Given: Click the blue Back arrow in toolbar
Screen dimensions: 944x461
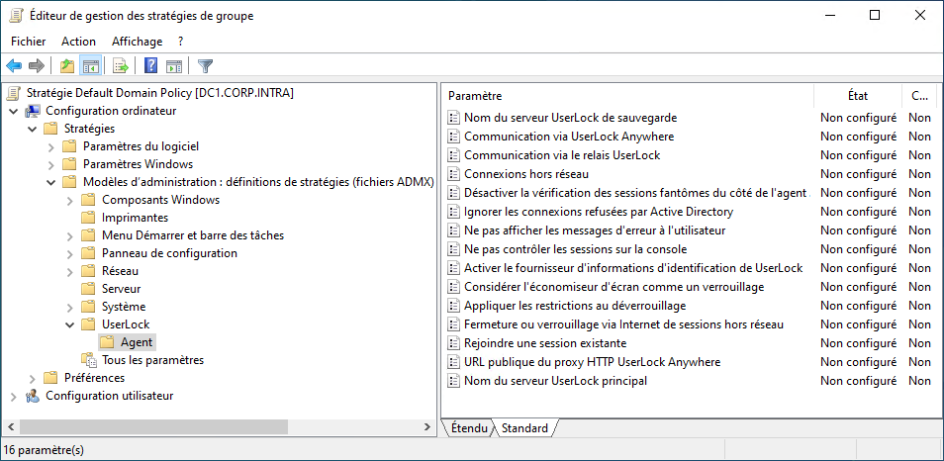Looking at the screenshot, I should coord(14,66).
